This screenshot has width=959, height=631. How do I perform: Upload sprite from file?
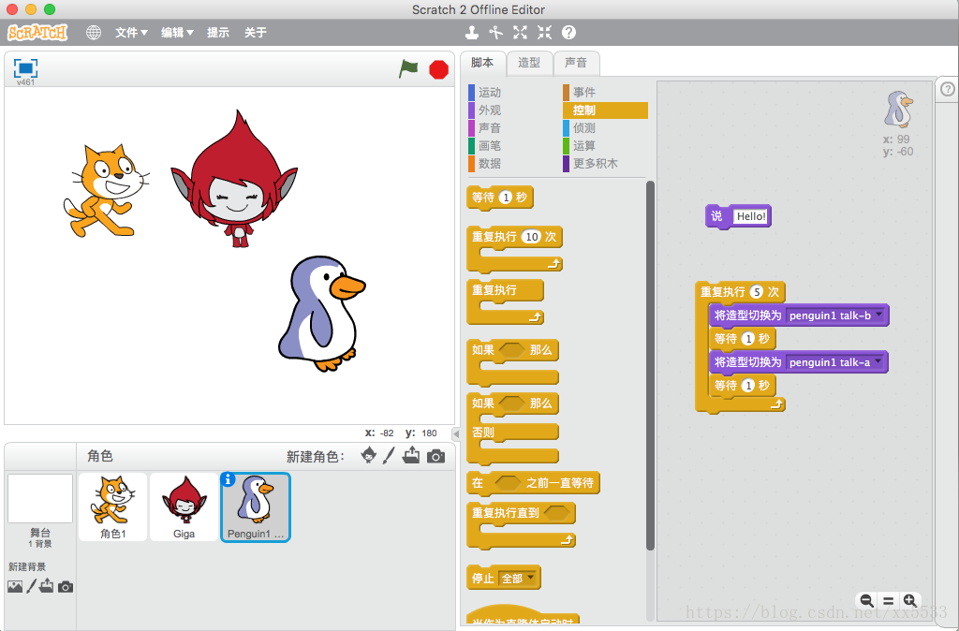tap(411, 456)
